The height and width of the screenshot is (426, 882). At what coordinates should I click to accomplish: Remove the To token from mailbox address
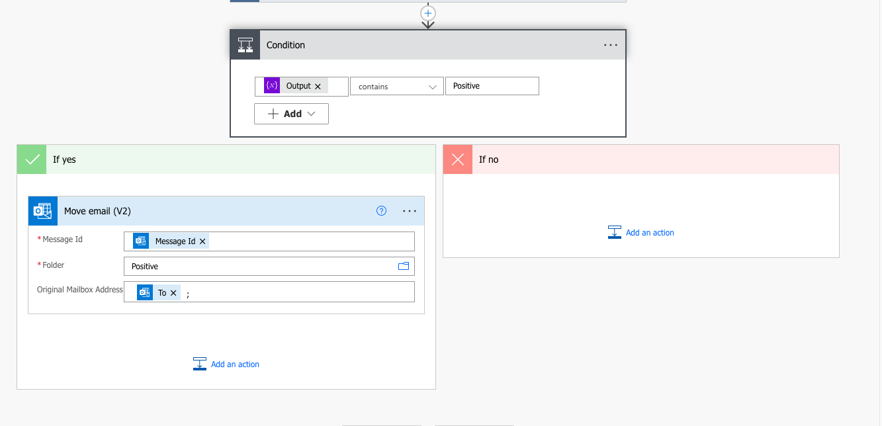(173, 292)
